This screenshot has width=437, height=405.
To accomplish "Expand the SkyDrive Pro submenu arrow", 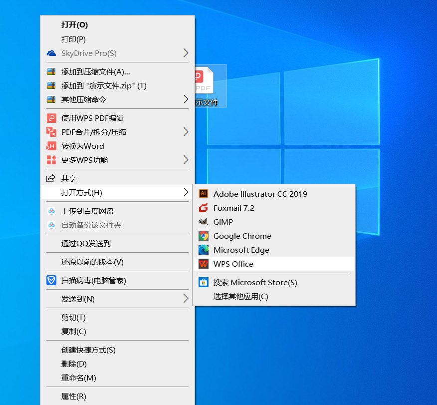I will [186, 53].
